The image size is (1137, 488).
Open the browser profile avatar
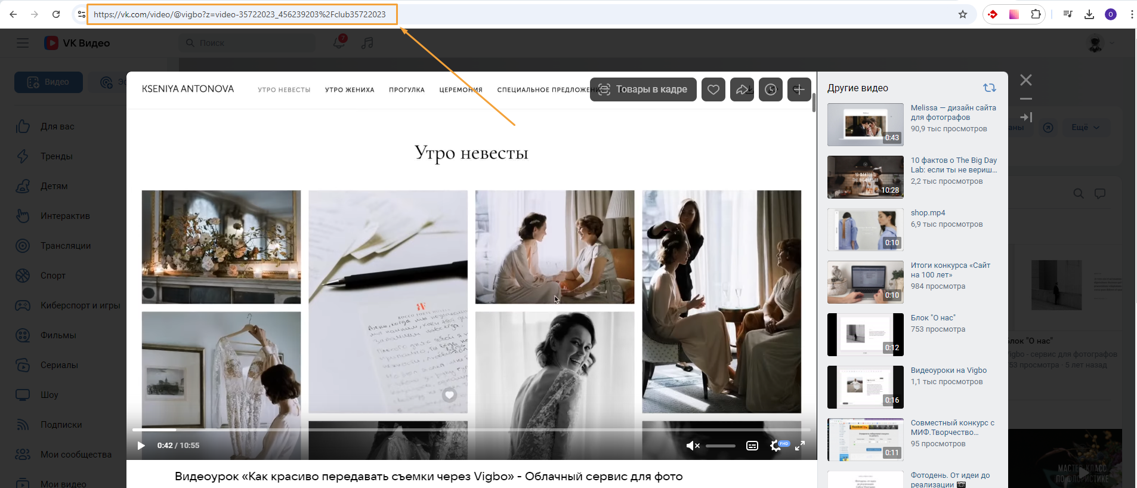coord(1111,14)
